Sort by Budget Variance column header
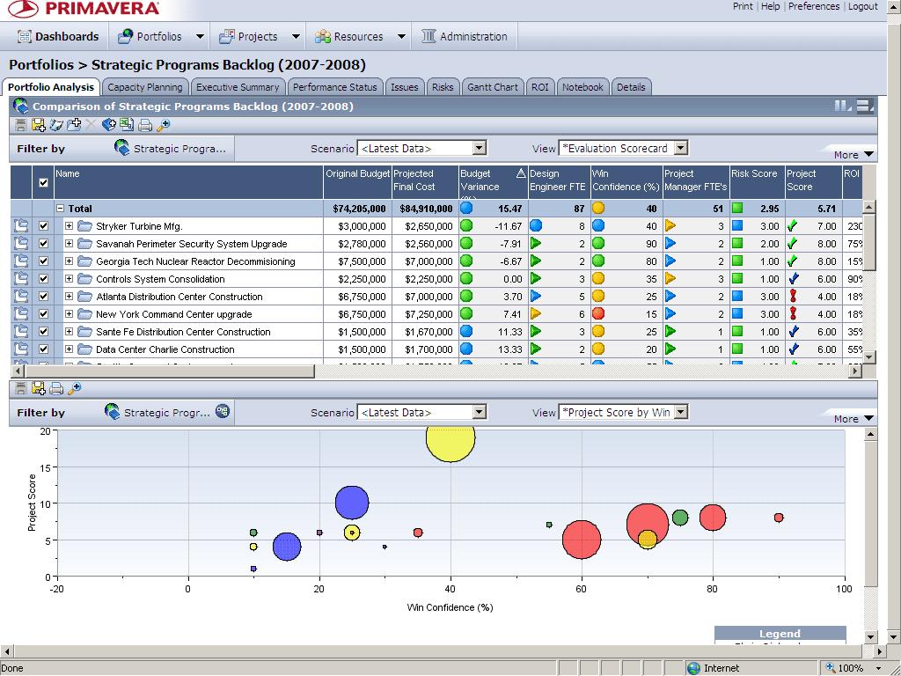Image resolution: width=901 pixels, height=676 pixels. [x=493, y=180]
